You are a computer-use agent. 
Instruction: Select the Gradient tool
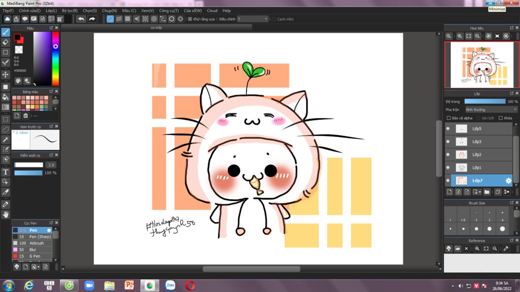click(6, 107)
